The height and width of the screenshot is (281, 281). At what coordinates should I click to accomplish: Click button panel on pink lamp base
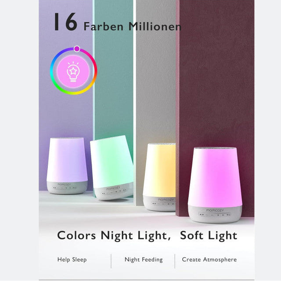coord(215,215)
